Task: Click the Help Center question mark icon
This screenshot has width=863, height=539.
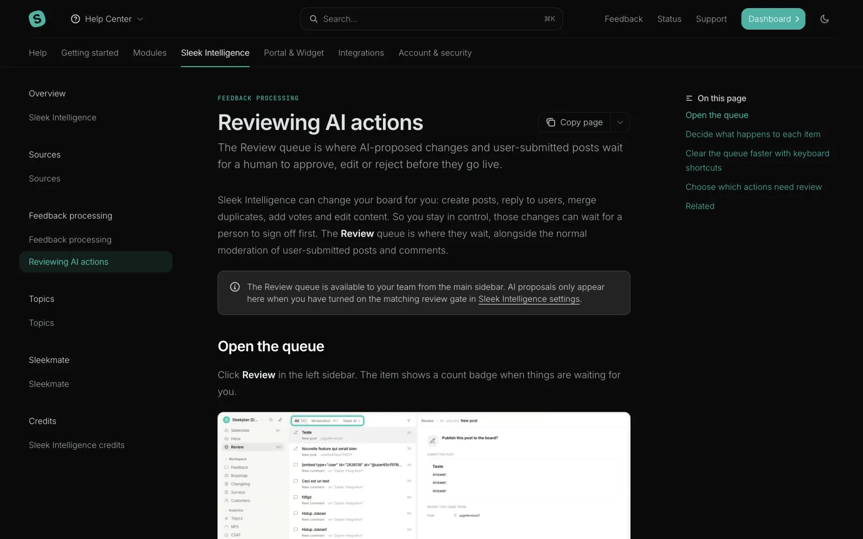Action: click(x=76, y=19)
